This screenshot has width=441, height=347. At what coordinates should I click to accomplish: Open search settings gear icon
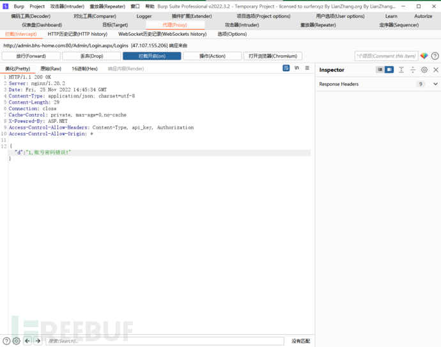(x=17, y=341)
